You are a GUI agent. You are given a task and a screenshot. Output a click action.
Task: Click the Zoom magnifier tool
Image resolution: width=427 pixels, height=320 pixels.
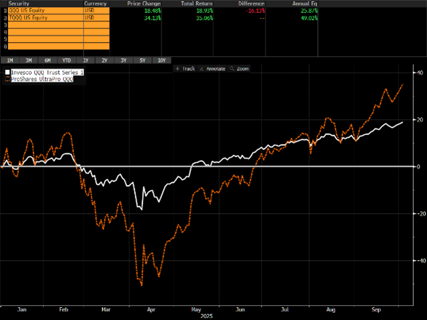[240, 69]
